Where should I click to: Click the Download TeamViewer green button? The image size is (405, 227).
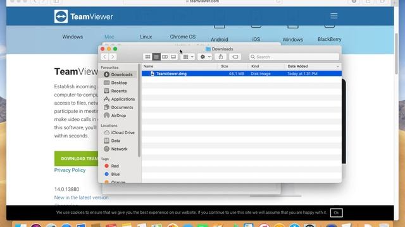point(77,158)
